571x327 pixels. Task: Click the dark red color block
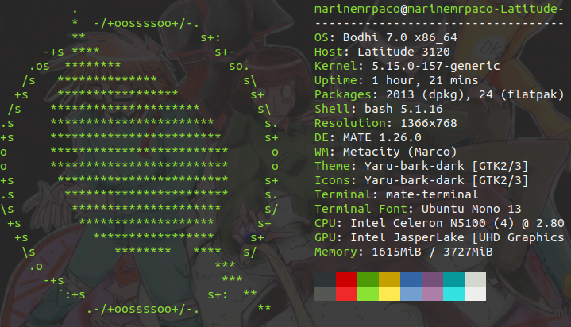[x=346, y=279]
